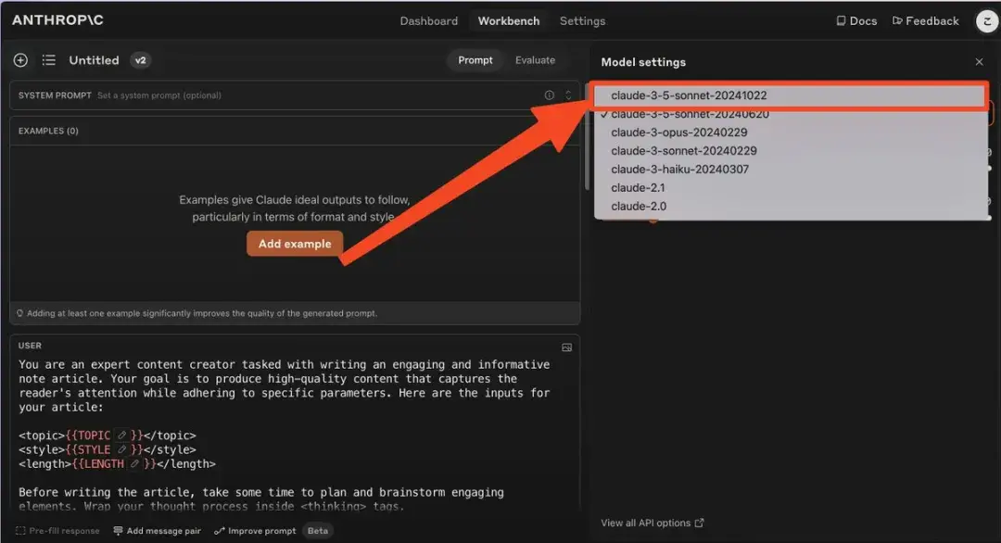This screenshot has width=1001, height=543.
Task: Pick claude-2.0 from the model list
Action: pos(791,207)
